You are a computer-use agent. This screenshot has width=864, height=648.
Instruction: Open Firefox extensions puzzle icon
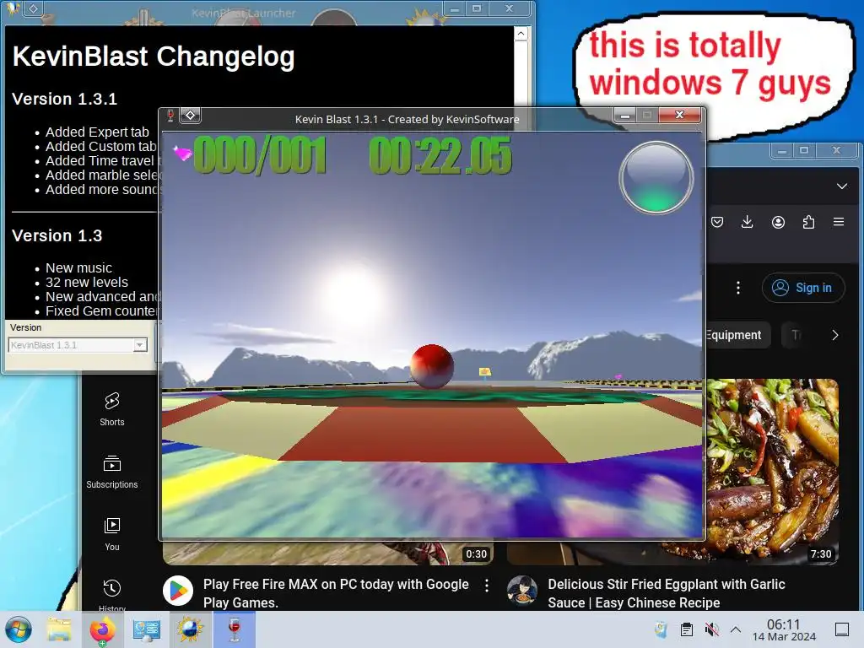tap(808, 222)
